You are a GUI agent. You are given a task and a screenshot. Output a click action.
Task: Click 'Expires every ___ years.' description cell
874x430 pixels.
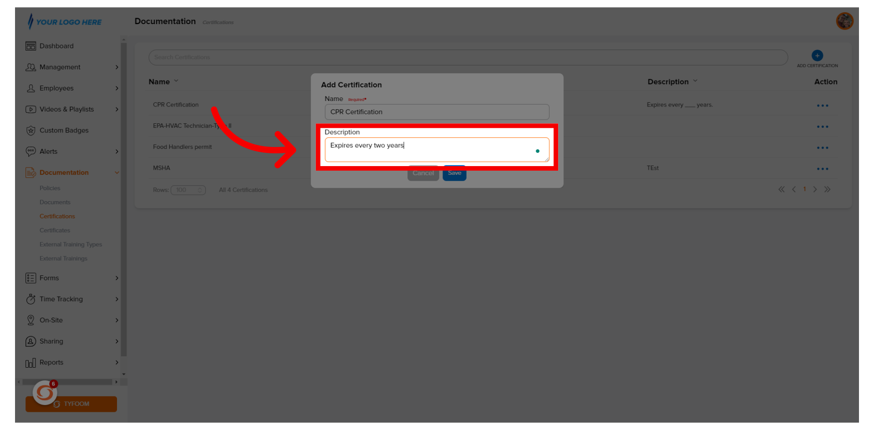point(680,105)
